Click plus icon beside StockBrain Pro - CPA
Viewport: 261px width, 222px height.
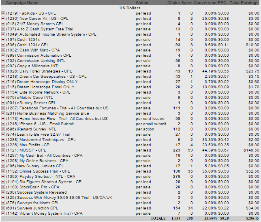click(x=3, y=187)
